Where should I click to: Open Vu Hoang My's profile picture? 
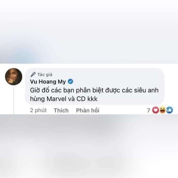tap(14, 77)
